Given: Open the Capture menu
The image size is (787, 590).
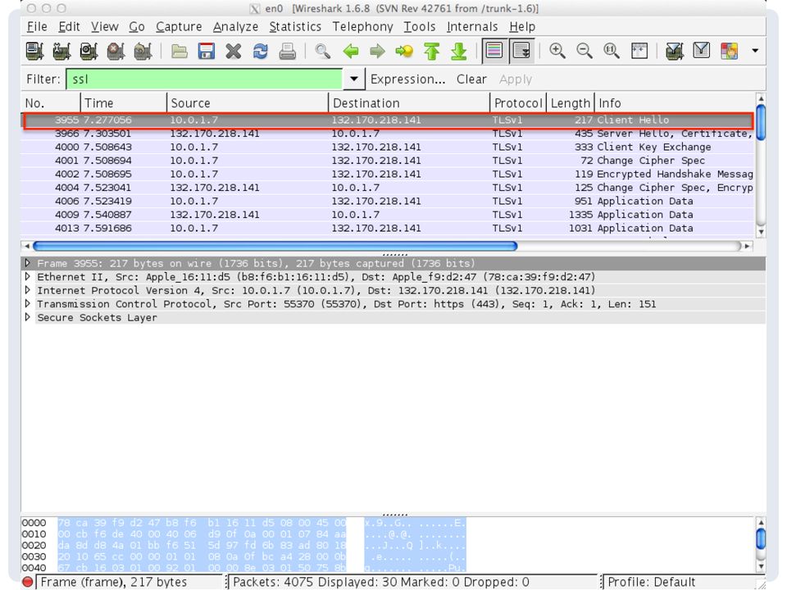Looking at the screenshot, I should [x=179, y=26].
